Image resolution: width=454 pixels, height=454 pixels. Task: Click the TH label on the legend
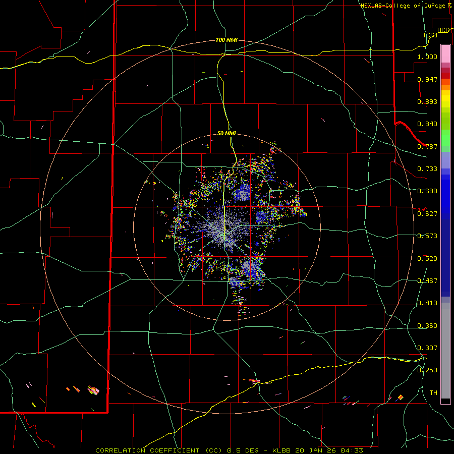[x=433, y=392]
